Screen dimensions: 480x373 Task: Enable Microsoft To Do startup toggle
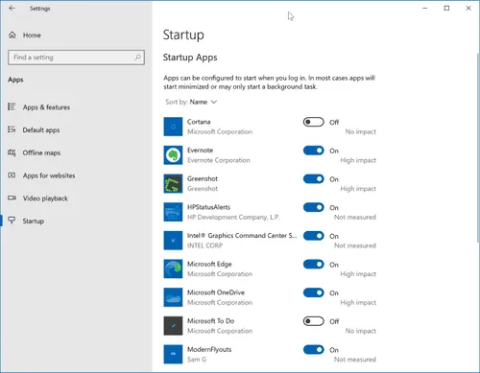pos(314,321)
